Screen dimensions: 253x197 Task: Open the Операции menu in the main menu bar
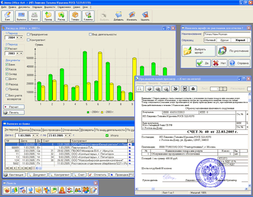coord(37,7)
